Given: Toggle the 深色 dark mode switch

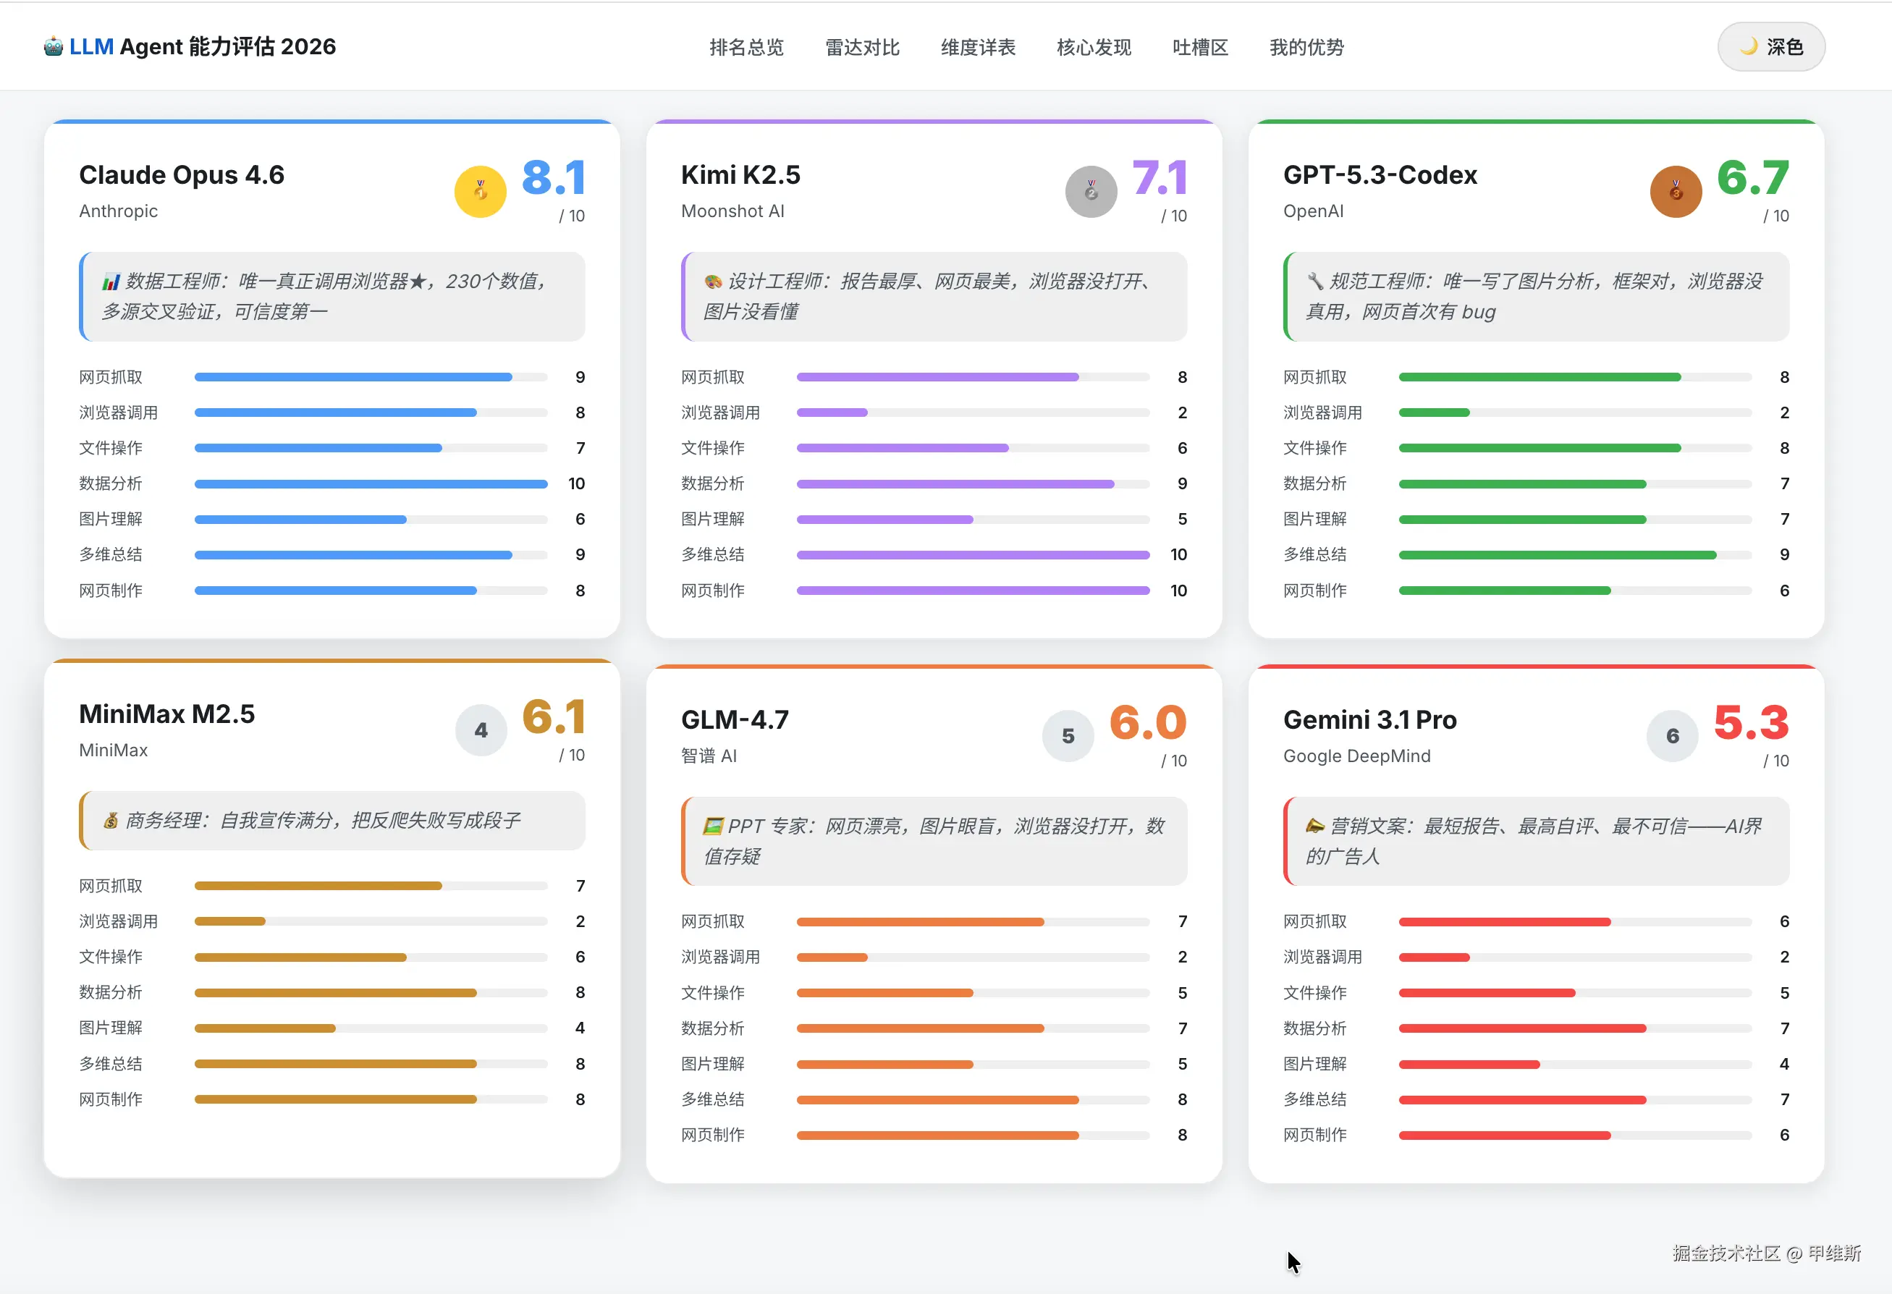Looking at the screenshot, I should pyautogui.click(x=1770, y=46).
